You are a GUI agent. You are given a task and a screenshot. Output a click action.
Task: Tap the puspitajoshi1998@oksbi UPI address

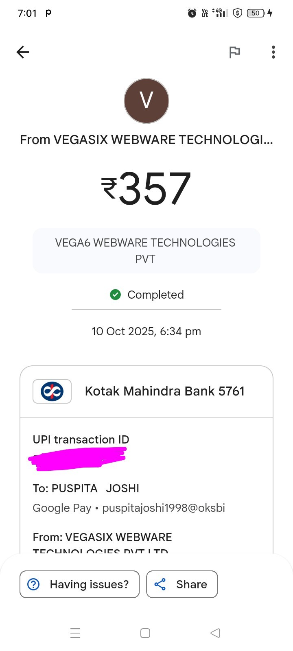164,508
